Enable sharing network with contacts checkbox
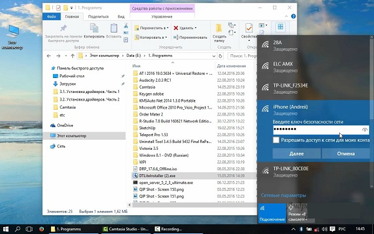This screenshot has width=374, height=234. 276,140
